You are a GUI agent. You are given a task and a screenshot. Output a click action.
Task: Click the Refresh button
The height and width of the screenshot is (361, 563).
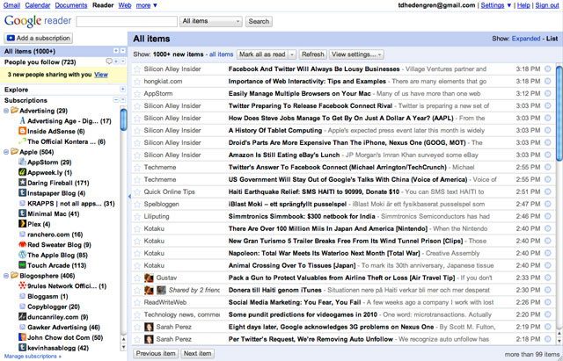[x=313, y=54]
